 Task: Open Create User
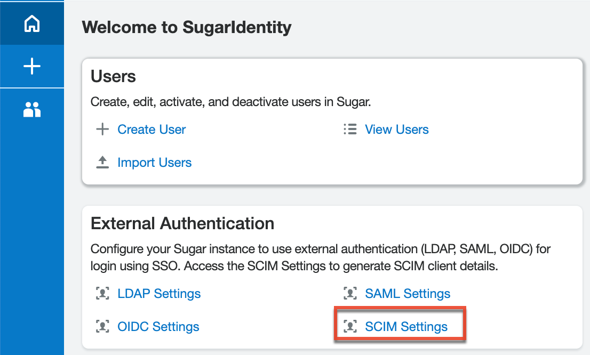click(152, 129)
